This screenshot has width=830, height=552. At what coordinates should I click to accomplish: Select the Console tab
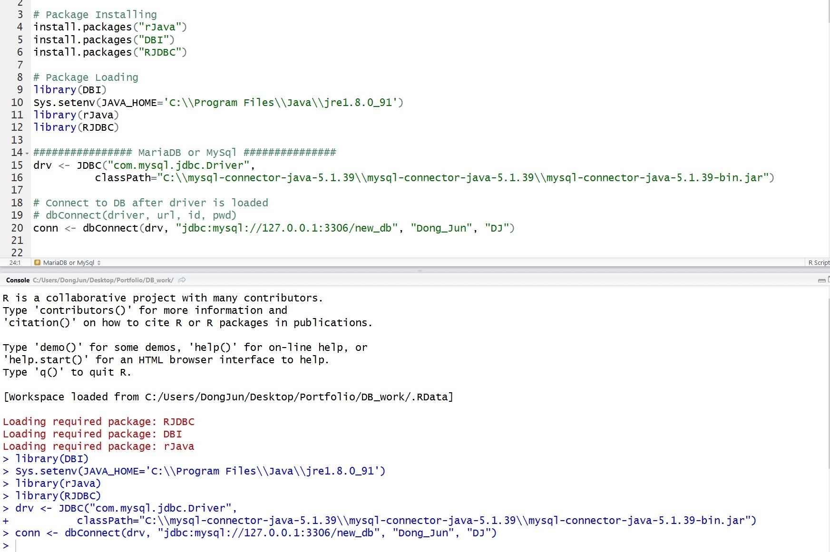point(18,280)
